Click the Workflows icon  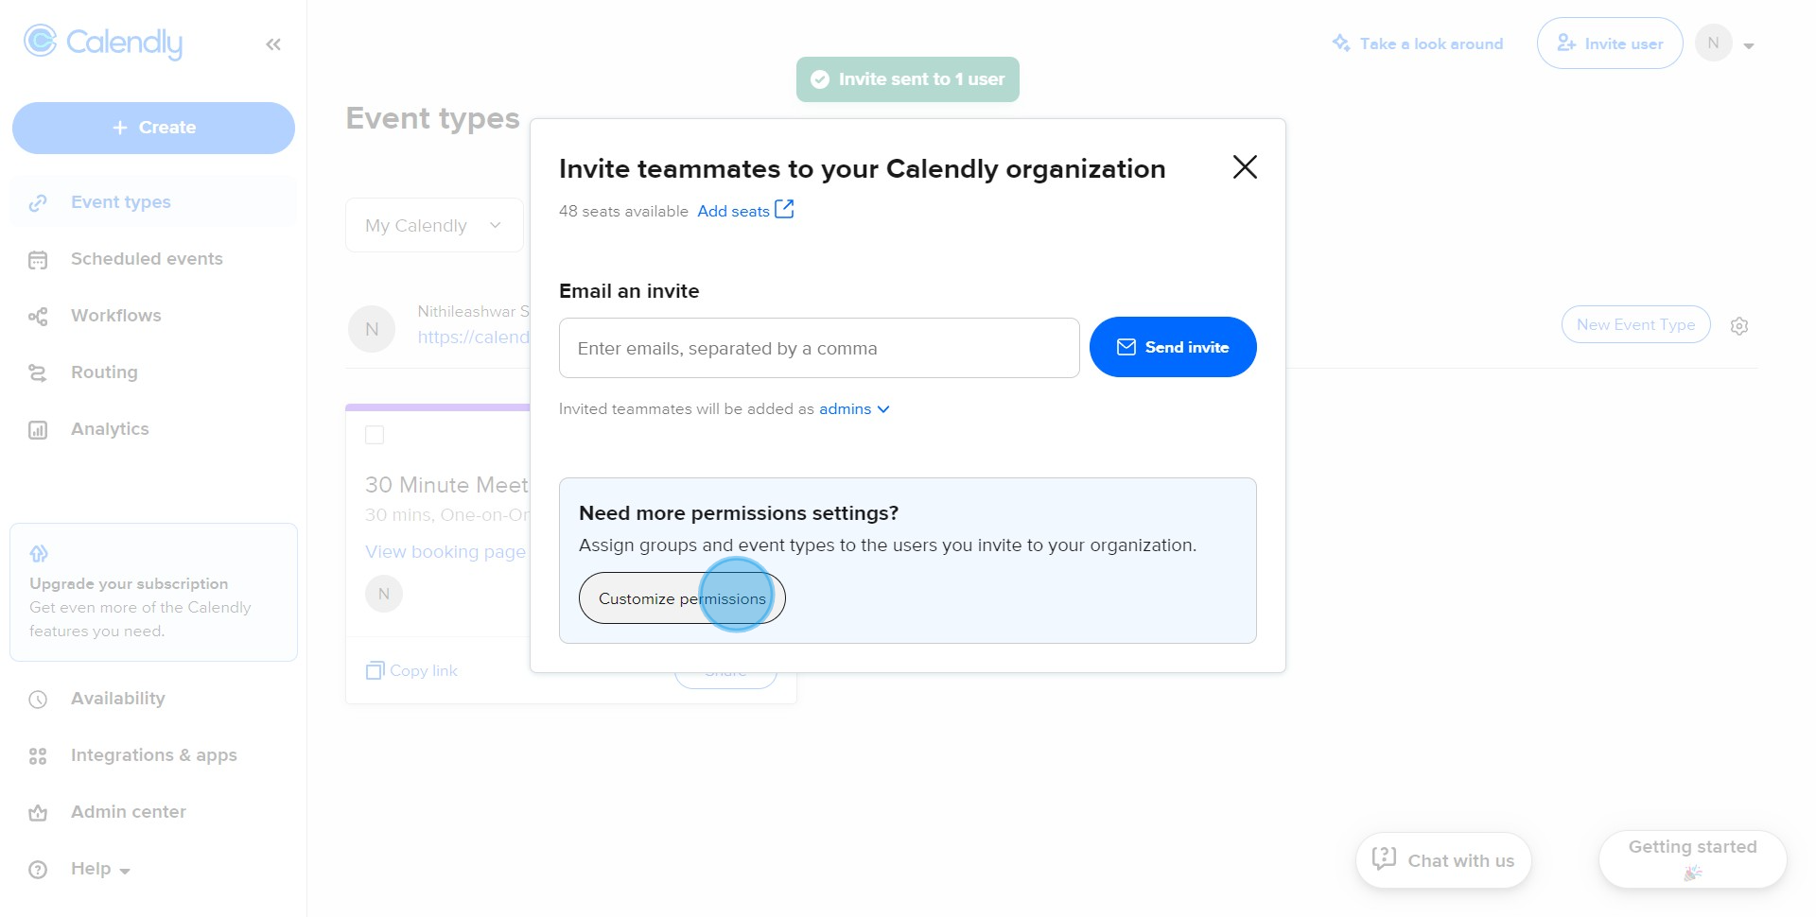(x=38, y=317)
